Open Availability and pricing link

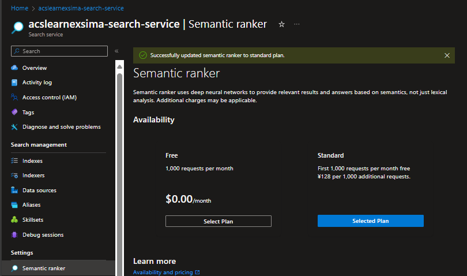tap(163, 272)
